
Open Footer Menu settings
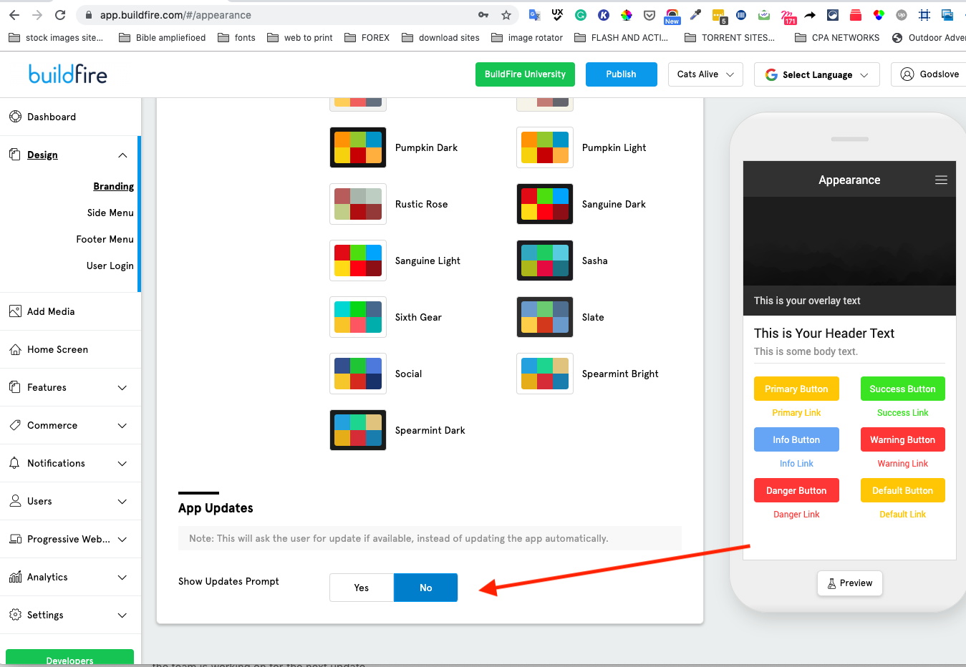105,239
